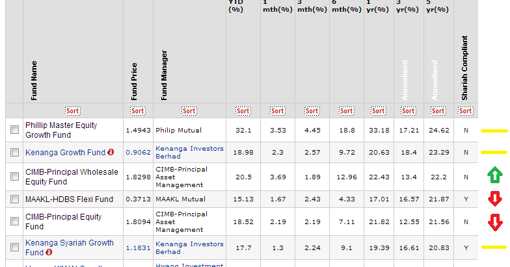Image resolution: width=510 pixels, height=267 pixels.
Task: Click the 1 yr value 17.01
Action: point(379,199)
